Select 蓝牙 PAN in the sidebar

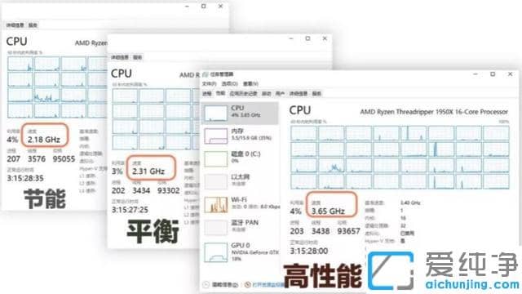[x=240, y=227]
